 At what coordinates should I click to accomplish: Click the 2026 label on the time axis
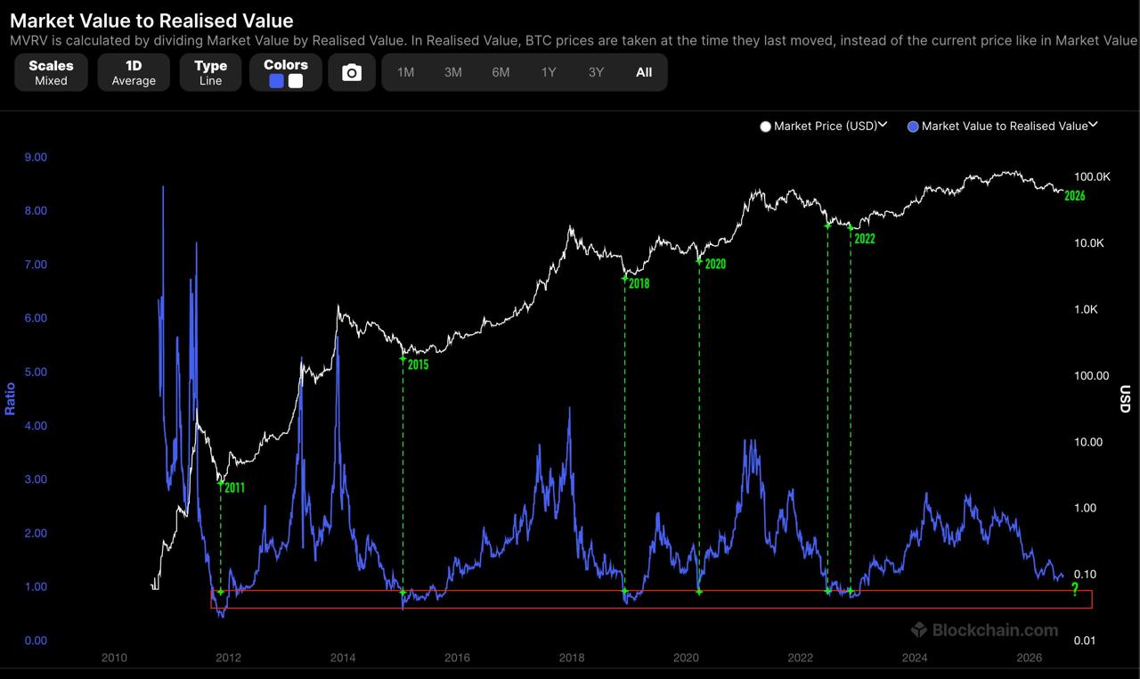coord(1030,659)
